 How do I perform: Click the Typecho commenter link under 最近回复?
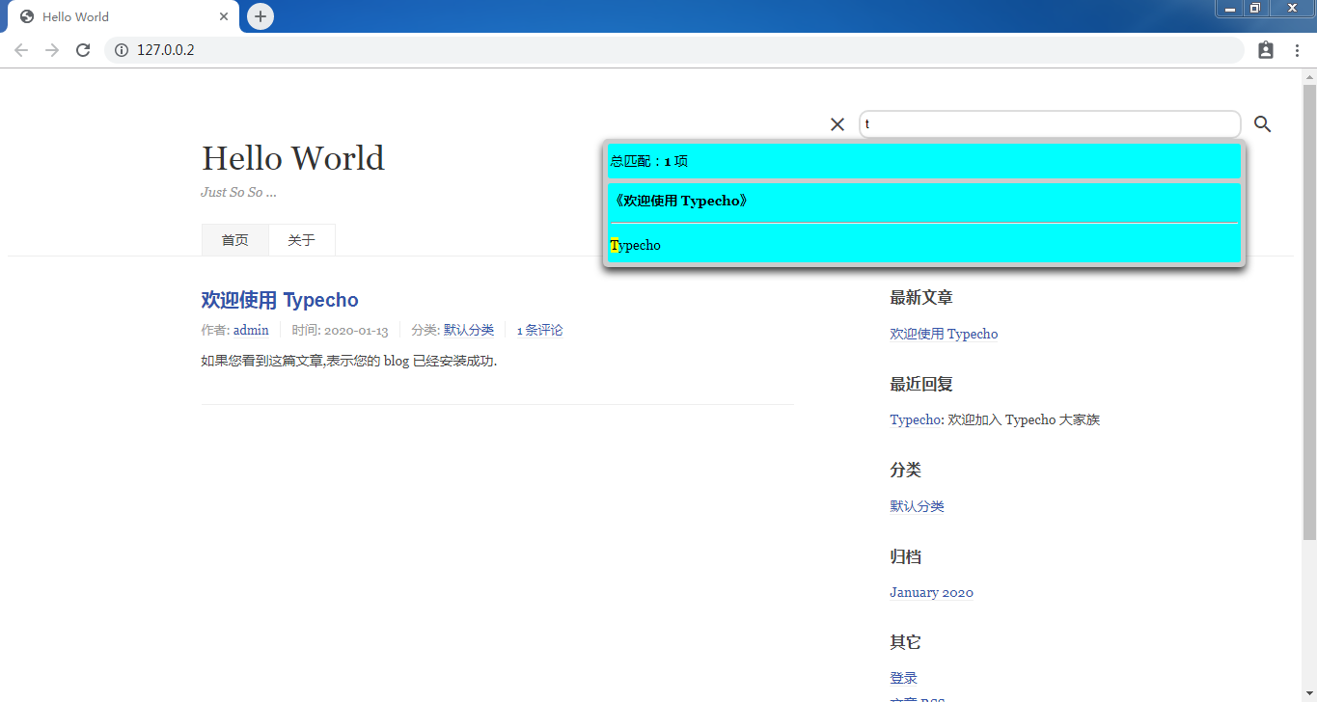pyautogui.click(x=915, y=419)
